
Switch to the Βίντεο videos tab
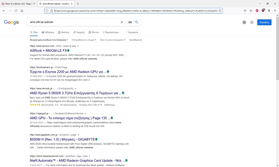[x=94, y=32]
